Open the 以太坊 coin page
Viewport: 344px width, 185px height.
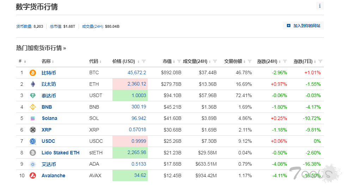[49, 84]
